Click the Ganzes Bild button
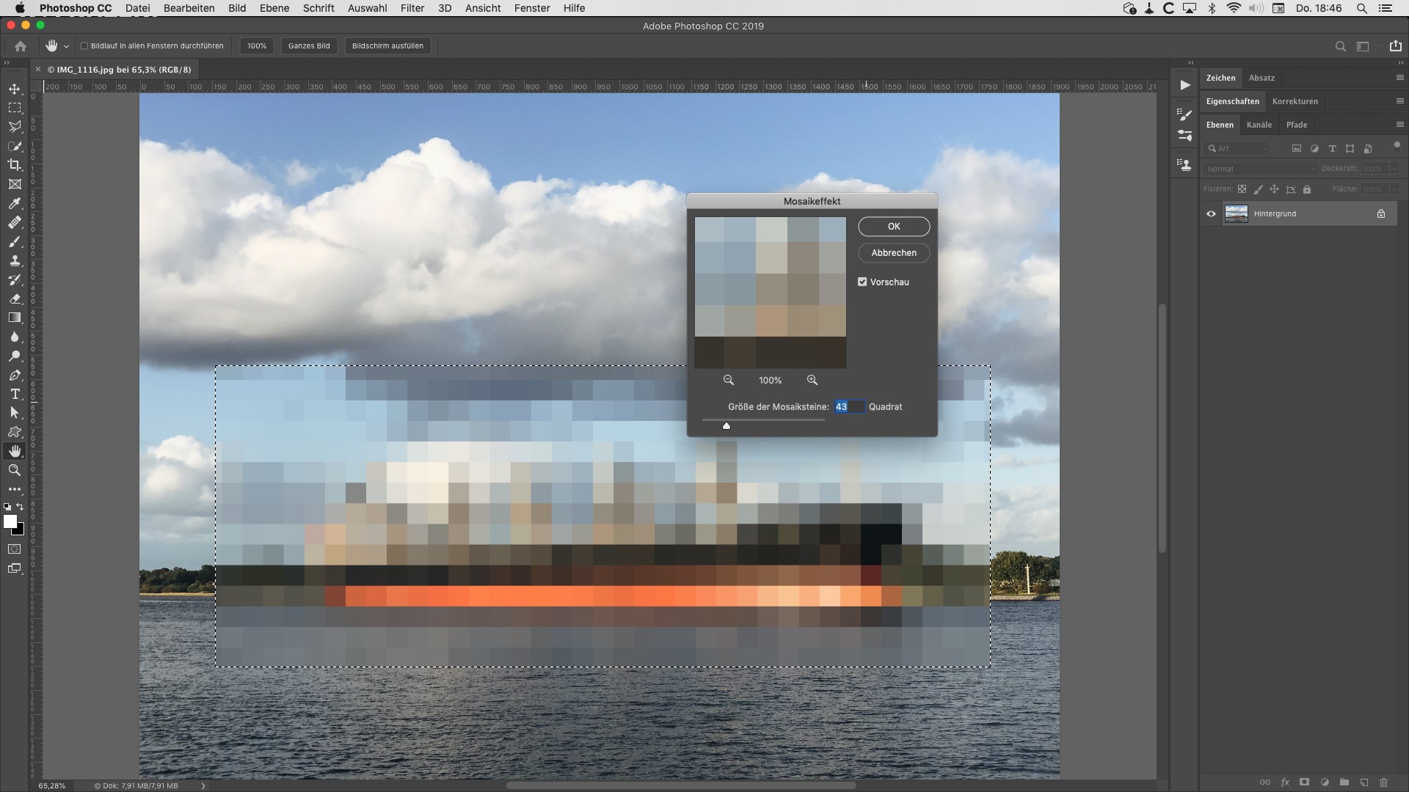 pos(308,45)
